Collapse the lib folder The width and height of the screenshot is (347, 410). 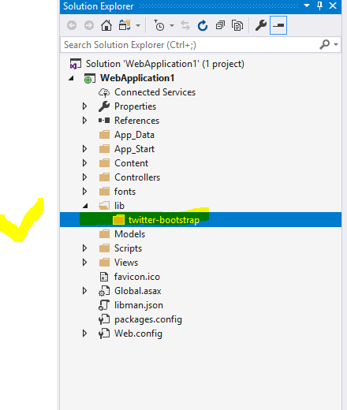[x=85, y=206]
